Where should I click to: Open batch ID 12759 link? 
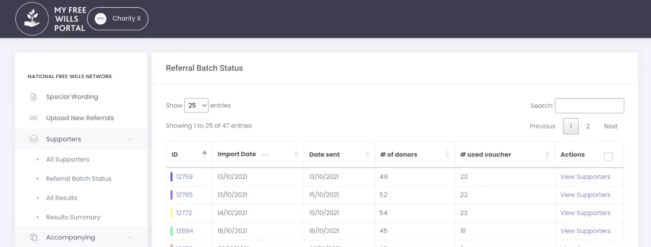click(x=184, y=177)
